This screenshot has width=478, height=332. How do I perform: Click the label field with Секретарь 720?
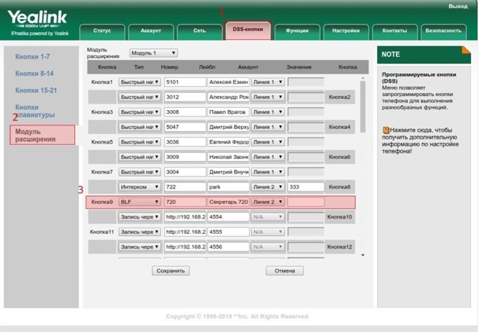click(x=228, y=202)
